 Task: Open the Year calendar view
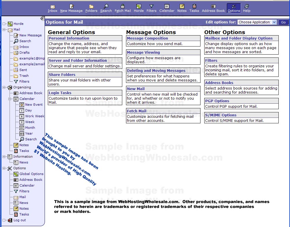(29, 133)
